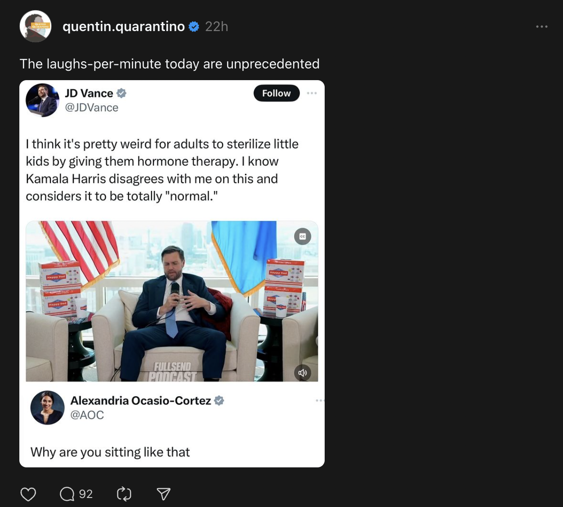Viewport: 563px width, 507px height.
Task: Open the three-dot menu beside AOC's tweet
Action: (x=320, y=400)
